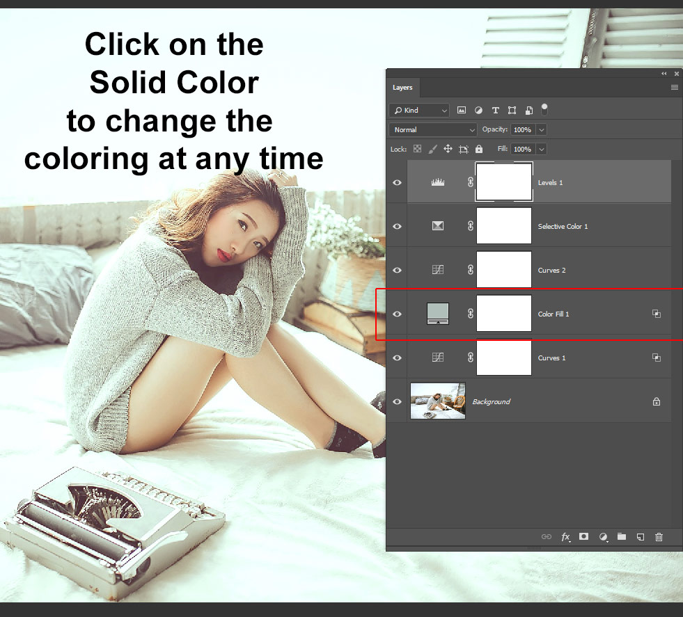Hide the Levels 1 layer

pos(397,182)
